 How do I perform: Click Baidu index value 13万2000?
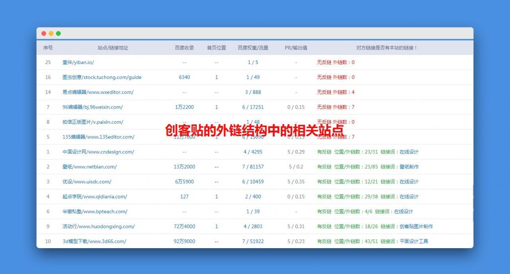coord(184,167)
